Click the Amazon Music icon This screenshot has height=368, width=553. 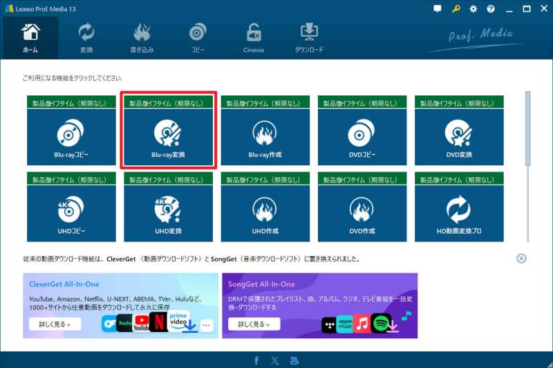[x=345, y=324]
